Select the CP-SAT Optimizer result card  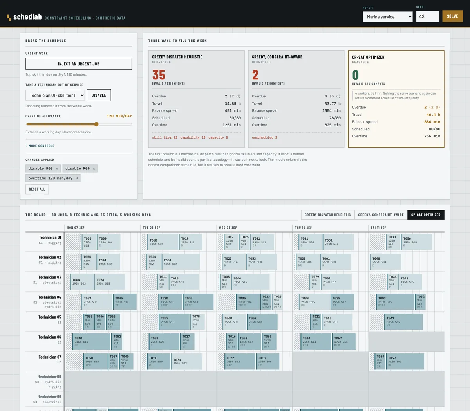click(x=396, y=99)
